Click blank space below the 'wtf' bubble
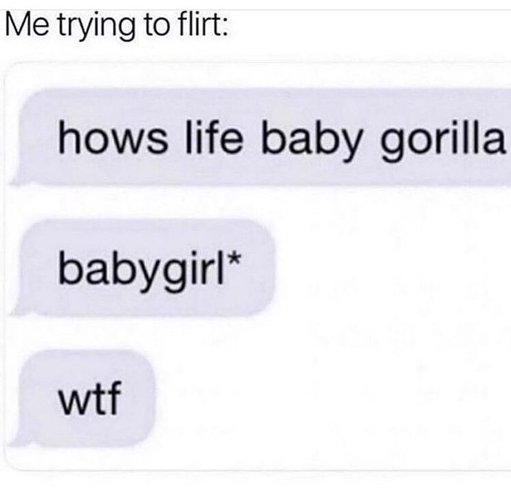 254,458
